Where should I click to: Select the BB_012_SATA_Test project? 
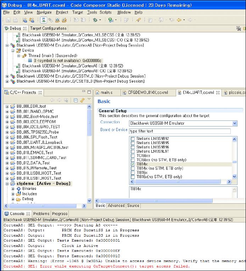[33, 163]
